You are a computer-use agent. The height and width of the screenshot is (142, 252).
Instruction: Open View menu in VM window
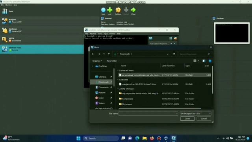100,34
